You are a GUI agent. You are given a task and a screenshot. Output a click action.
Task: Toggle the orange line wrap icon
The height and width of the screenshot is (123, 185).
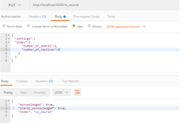77,92
